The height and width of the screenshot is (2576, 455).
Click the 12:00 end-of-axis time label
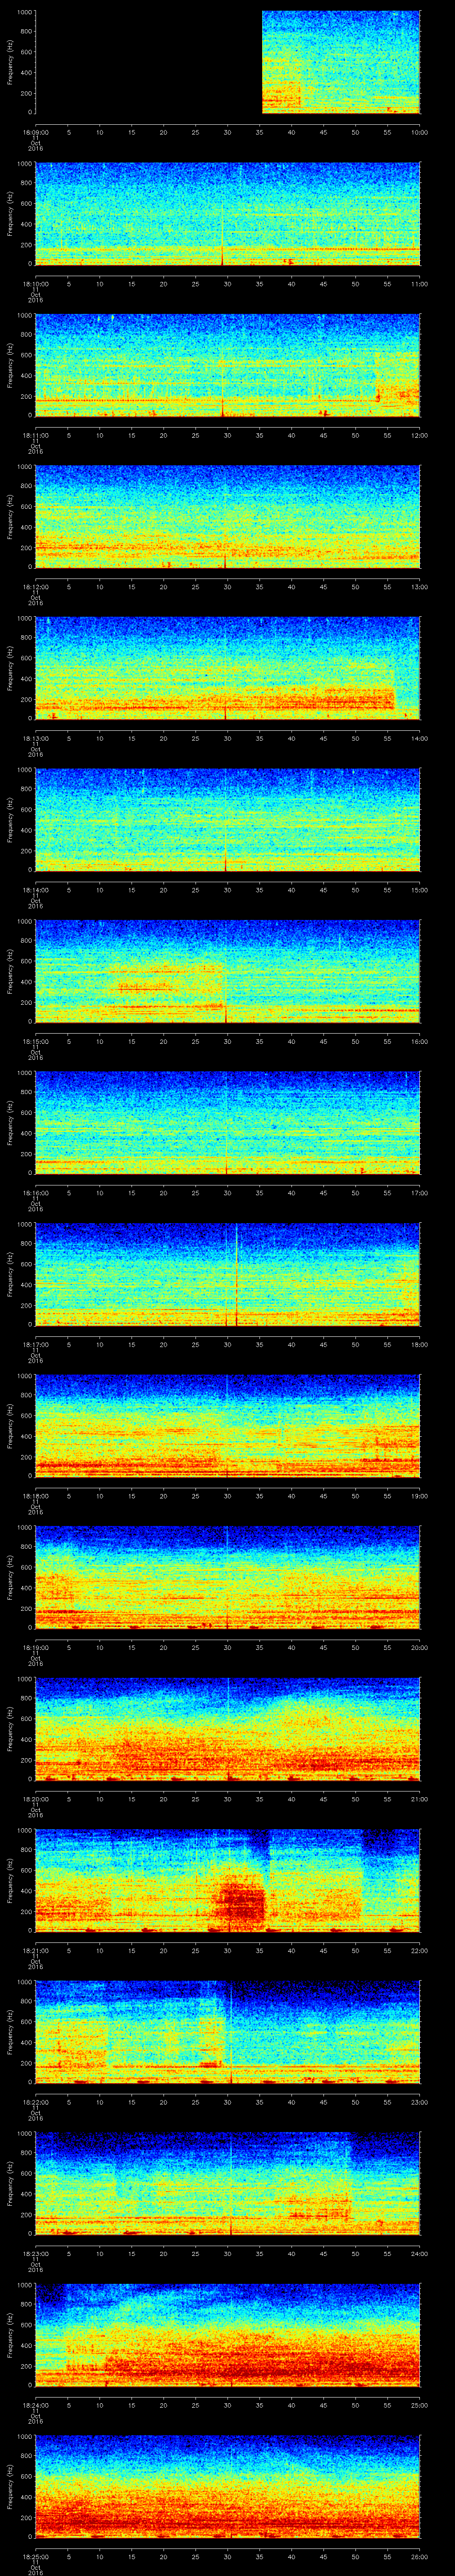click(419, 434)
